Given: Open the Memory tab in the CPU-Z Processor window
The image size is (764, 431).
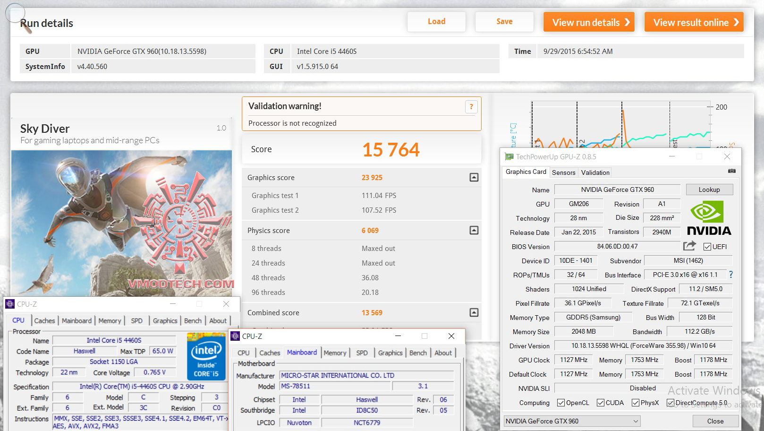Looking at the screenshot, I should (110, 320).
